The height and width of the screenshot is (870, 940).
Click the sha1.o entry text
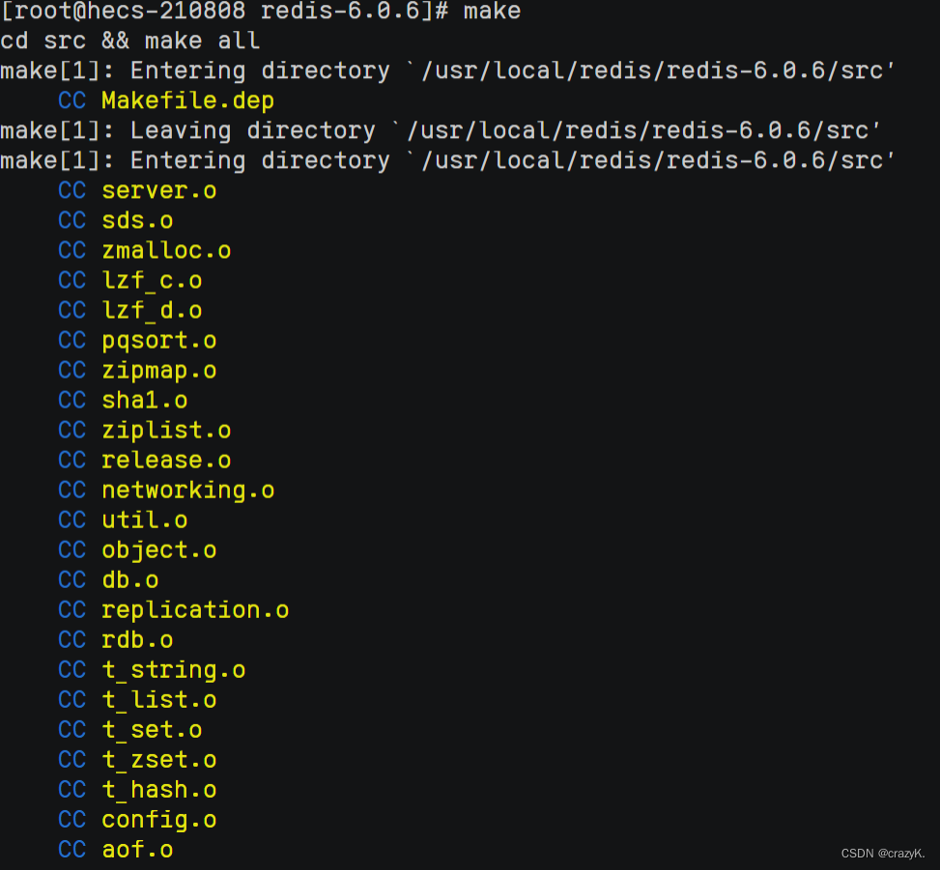[144, 400]
